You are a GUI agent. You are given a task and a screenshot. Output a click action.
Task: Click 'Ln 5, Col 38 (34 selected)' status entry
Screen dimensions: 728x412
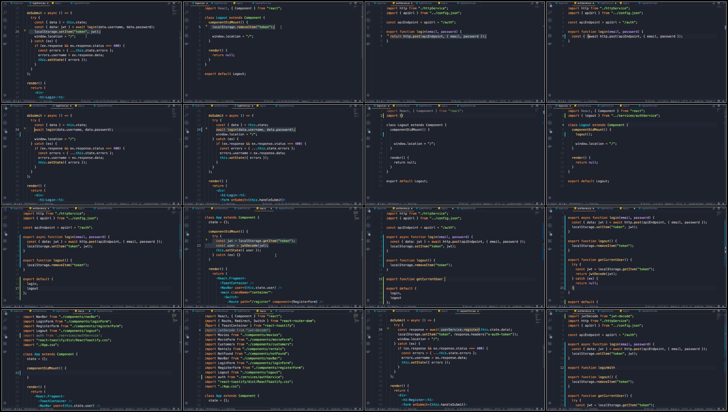pyautogui.click(x=287, y=101)
